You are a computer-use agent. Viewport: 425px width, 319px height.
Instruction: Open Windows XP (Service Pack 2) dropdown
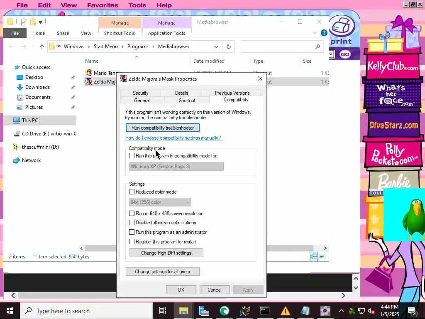pyautogui.click(x=176, y=167)
